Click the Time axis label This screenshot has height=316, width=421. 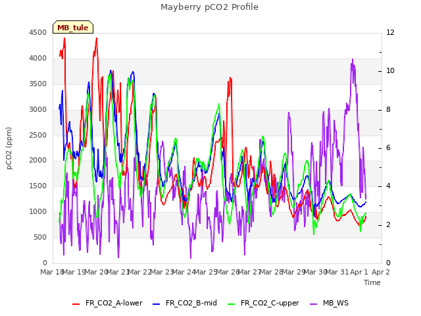(x=372, y=282)
